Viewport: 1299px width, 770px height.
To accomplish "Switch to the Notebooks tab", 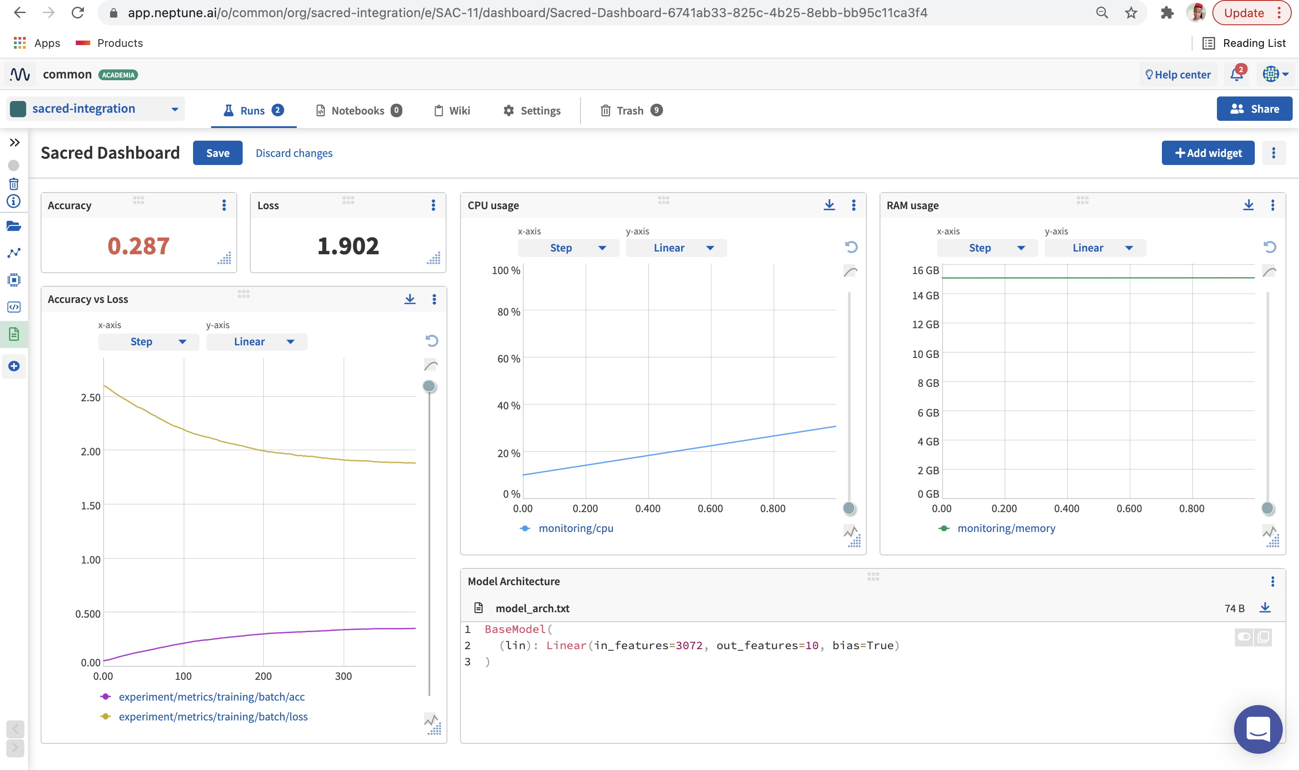I will tap(359, 110).
